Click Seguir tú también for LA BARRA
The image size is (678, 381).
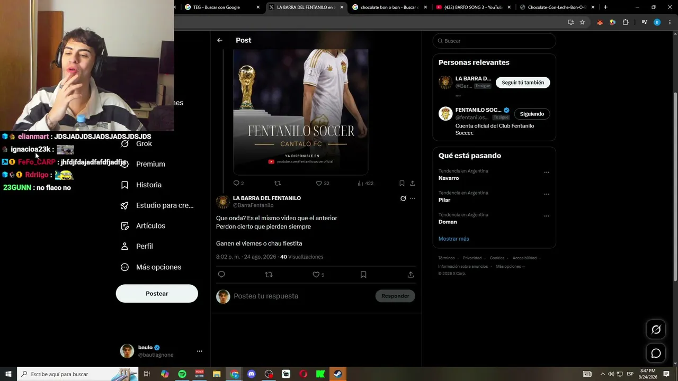pos(523,83)
